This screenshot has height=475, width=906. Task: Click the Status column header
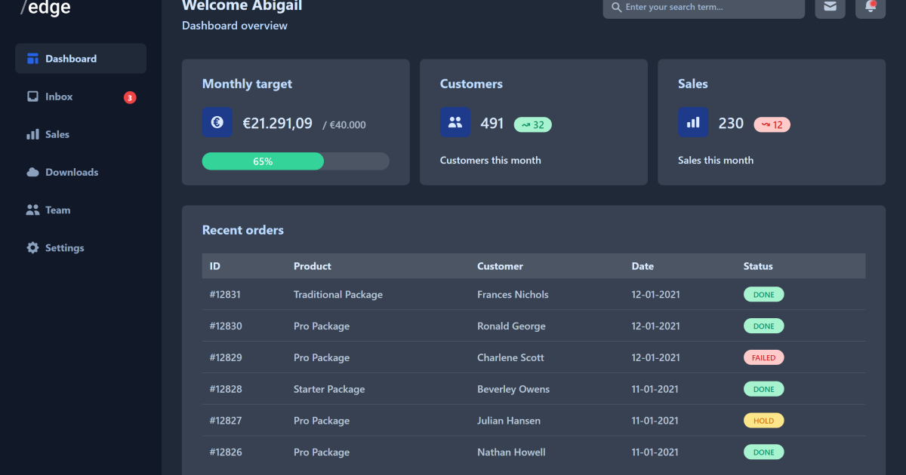click(757, 266)
